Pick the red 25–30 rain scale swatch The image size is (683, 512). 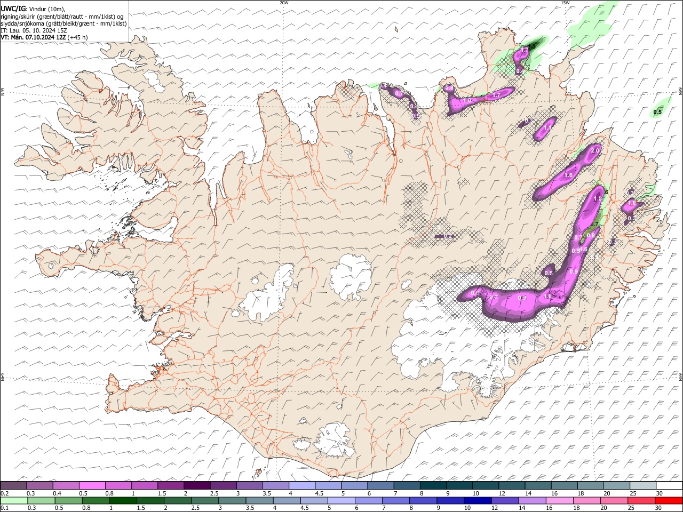641,501
